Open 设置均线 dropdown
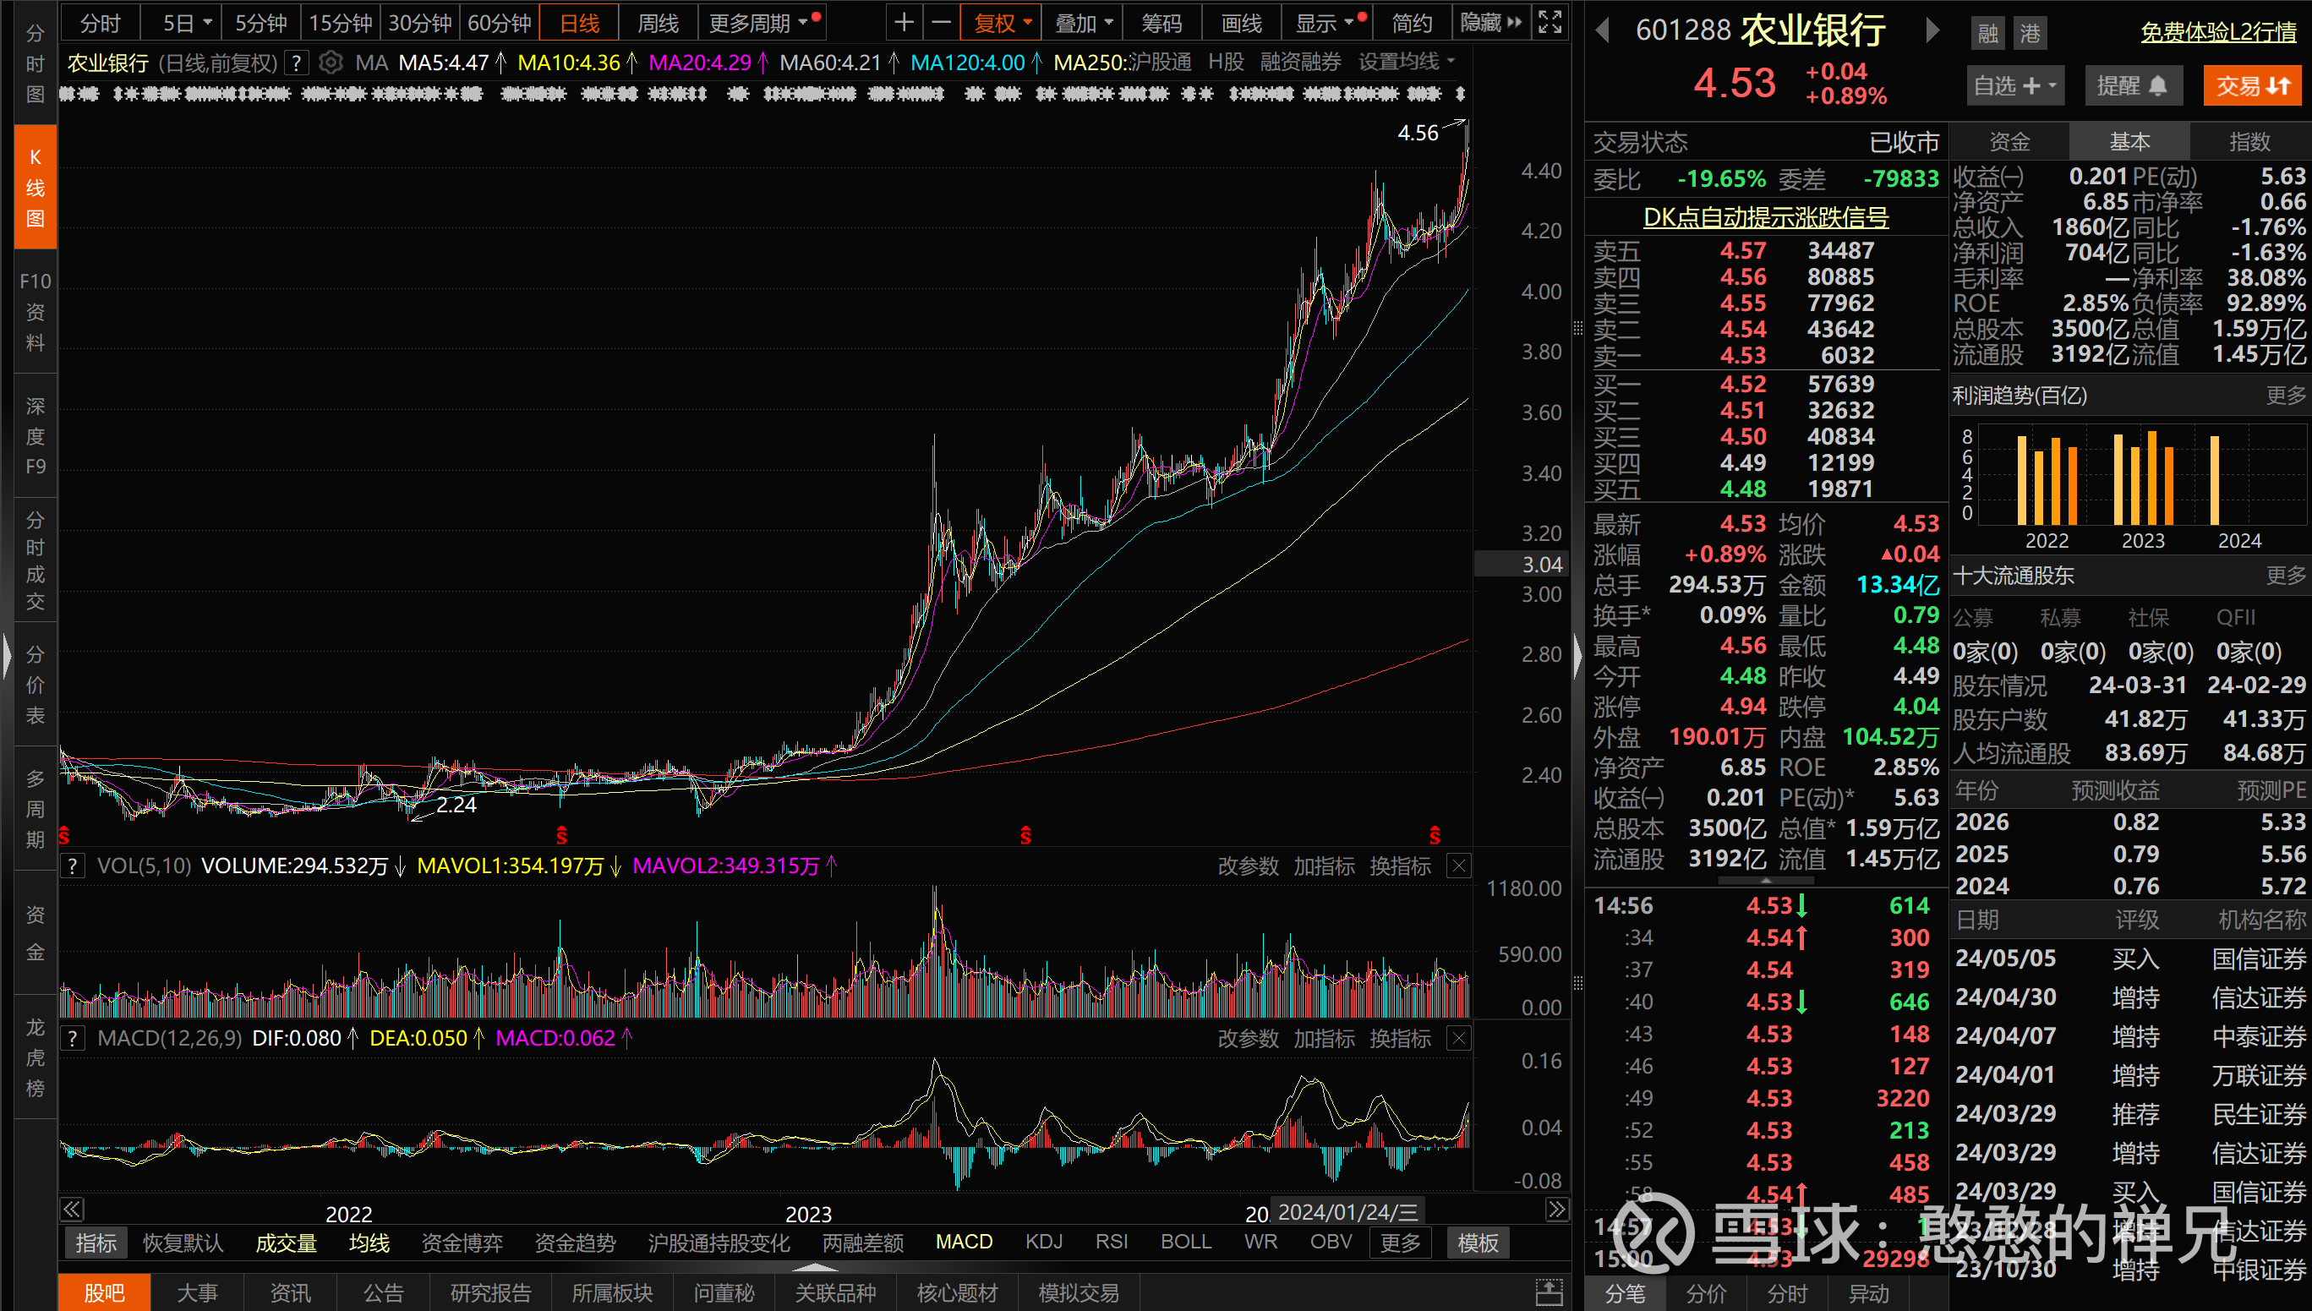Screen dimensions: 2312x1311 1407,63
